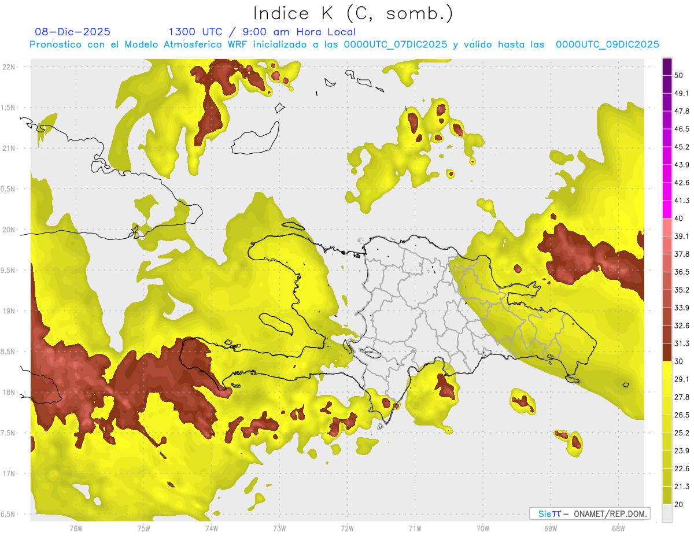Select legend value 22.6
Image resolution: width=694 pixels, height=536 pixels.
(x=681, y=469)
